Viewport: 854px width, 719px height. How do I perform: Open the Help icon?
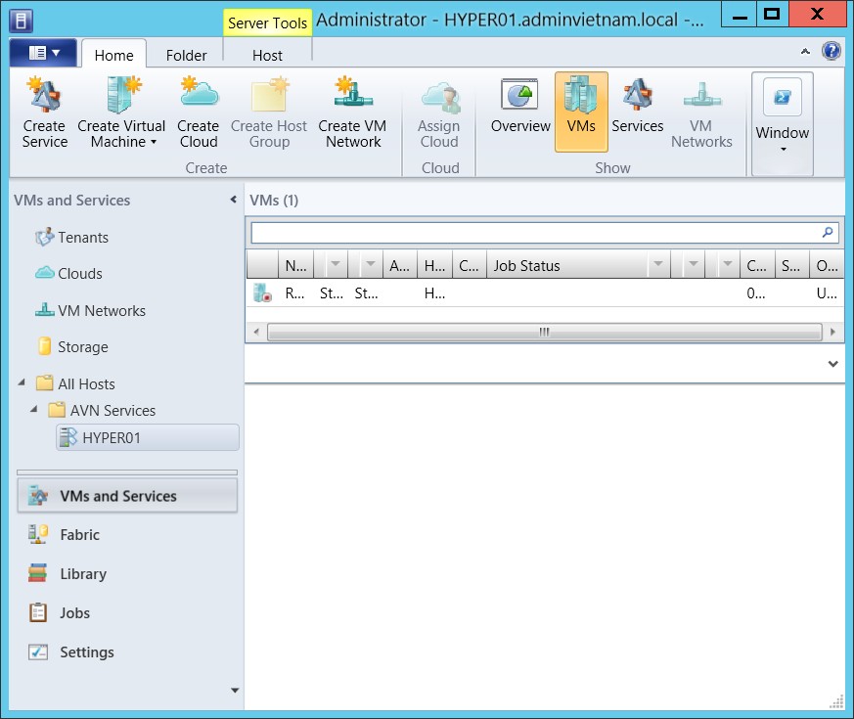pyautogui.click(x=832, y=51)
